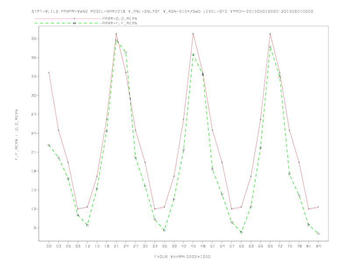The height and width of the screenshot is (268, 347).
Task: Select the chart title starting STAT=VLIL2
Action: pyautogui.click(x=172, y=11)
